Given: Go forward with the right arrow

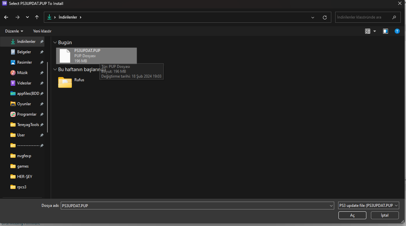Looking at the screenshot, I should tap(18, 17).
